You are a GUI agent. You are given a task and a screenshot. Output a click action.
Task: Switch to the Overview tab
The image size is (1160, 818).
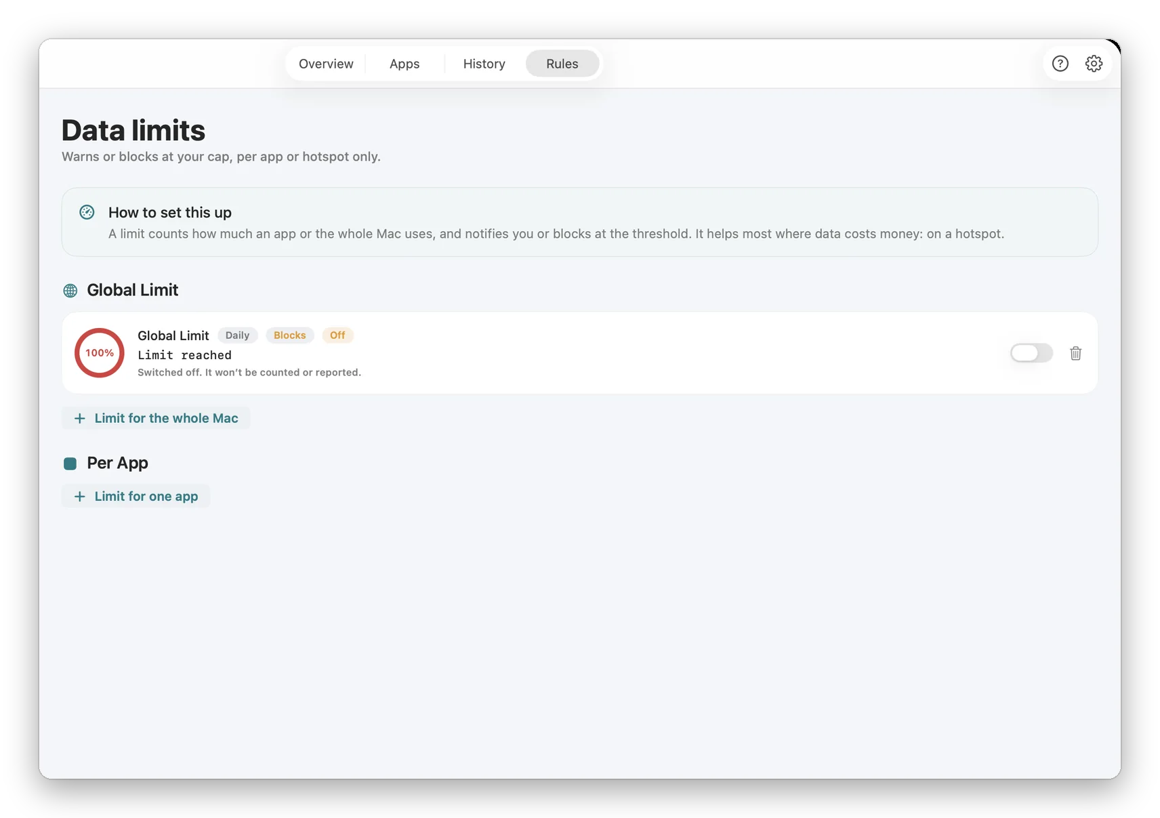point(326,64)
